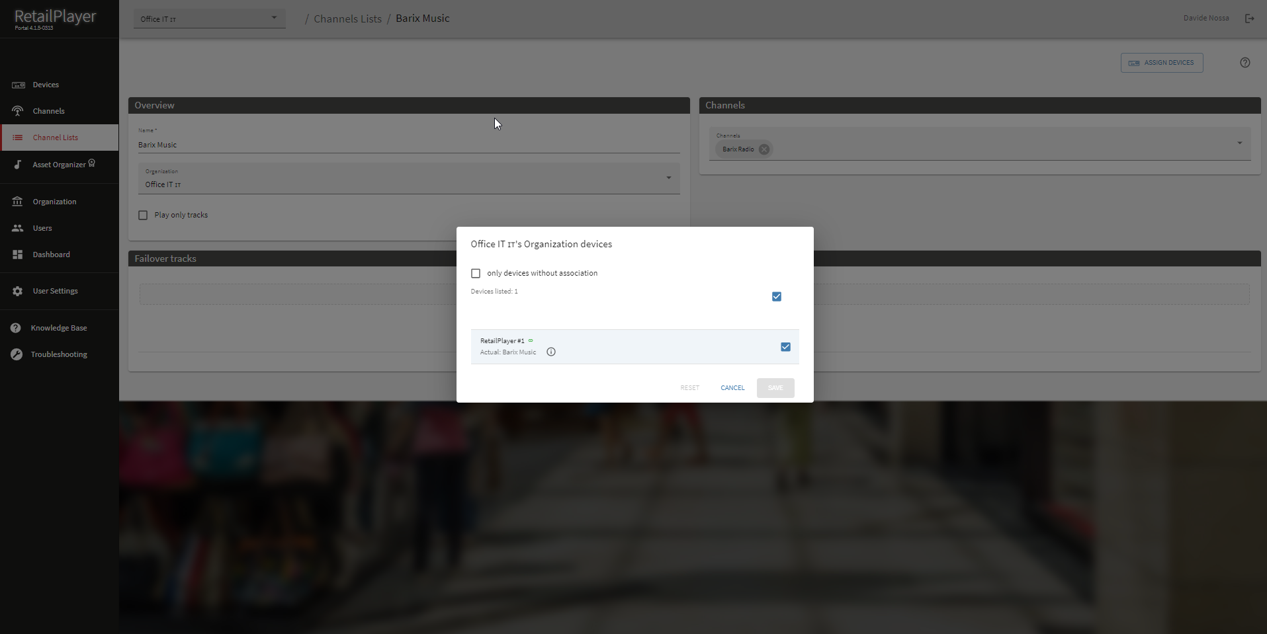
Task: Click the Name field containing Barix Music
Action: point(408,145)
